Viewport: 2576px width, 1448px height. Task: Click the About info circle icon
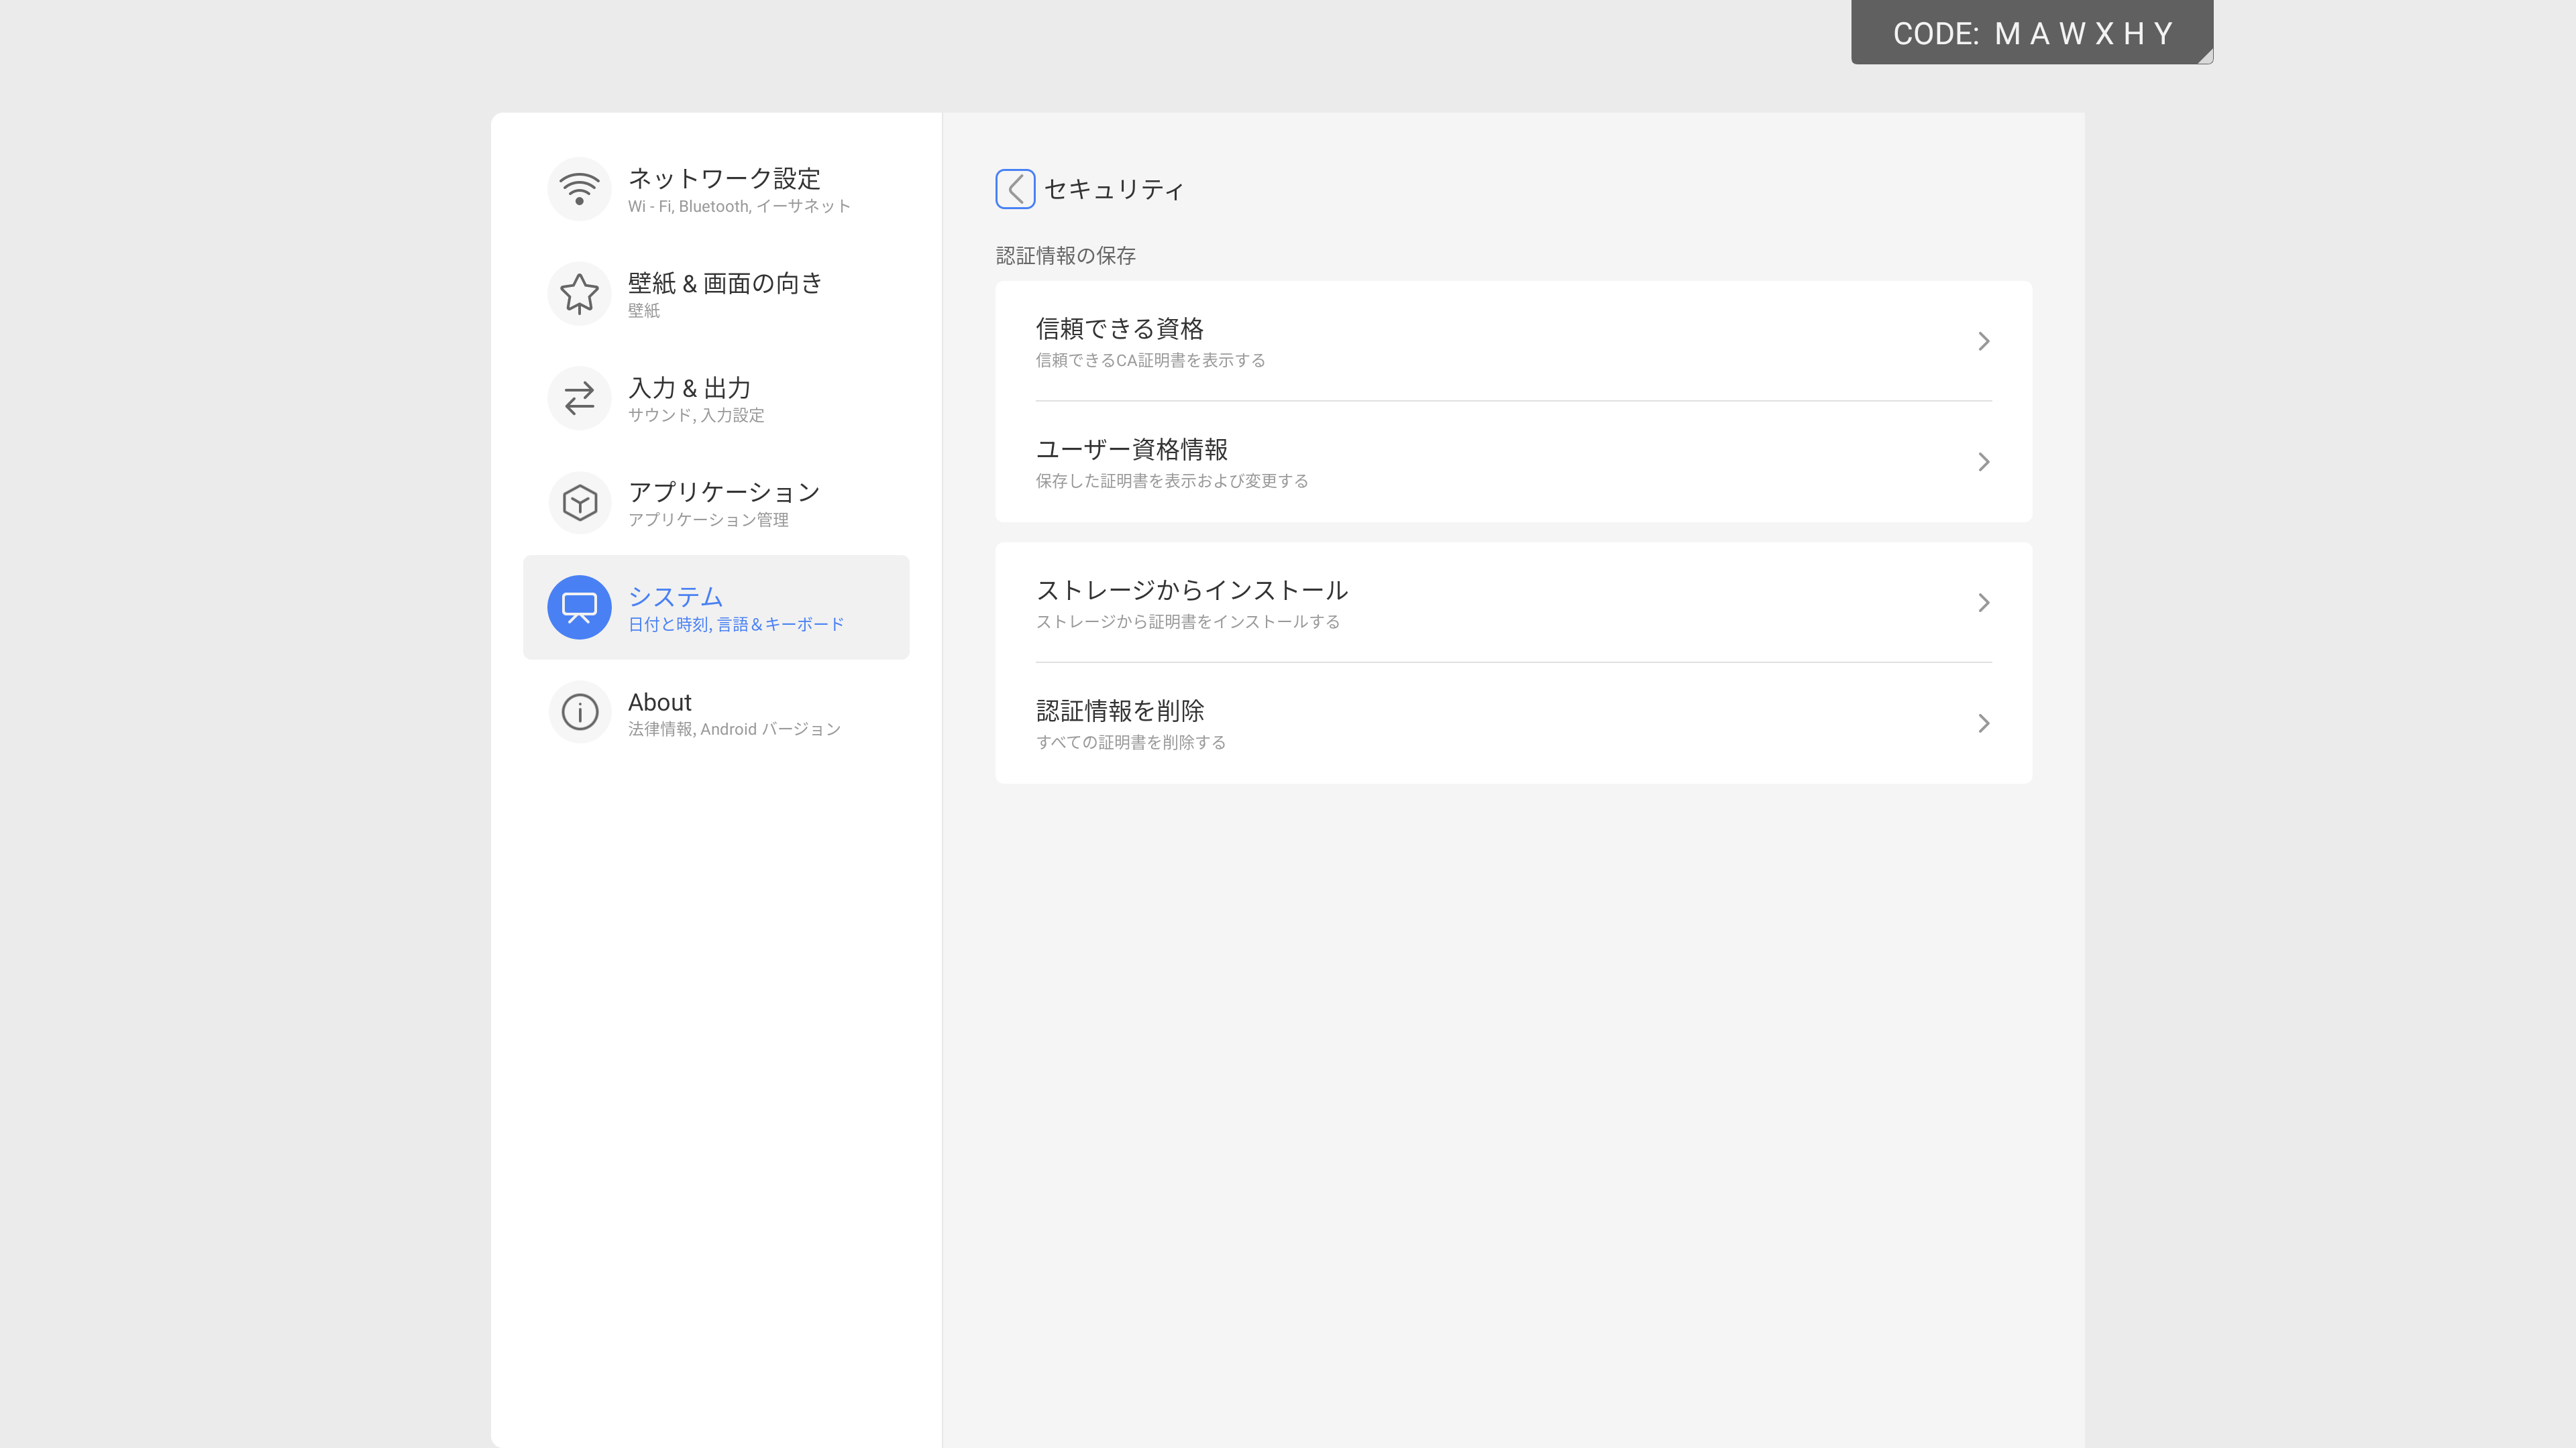[x=579, y=713]
